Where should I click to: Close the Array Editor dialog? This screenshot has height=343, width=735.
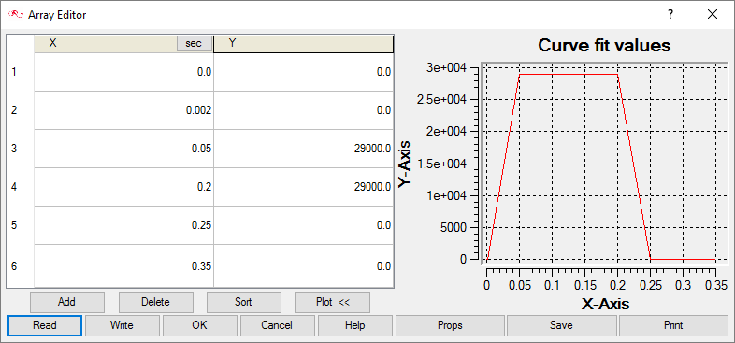click(713, 15)
